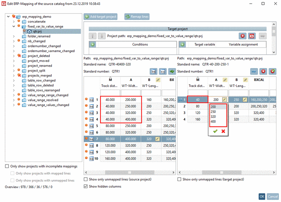Click the 40 cell in target row 1
Viewport: 281px width, 202px height.
197,100
